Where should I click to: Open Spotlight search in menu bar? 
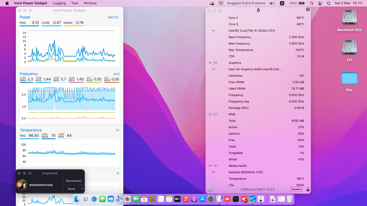click(312, 3)
